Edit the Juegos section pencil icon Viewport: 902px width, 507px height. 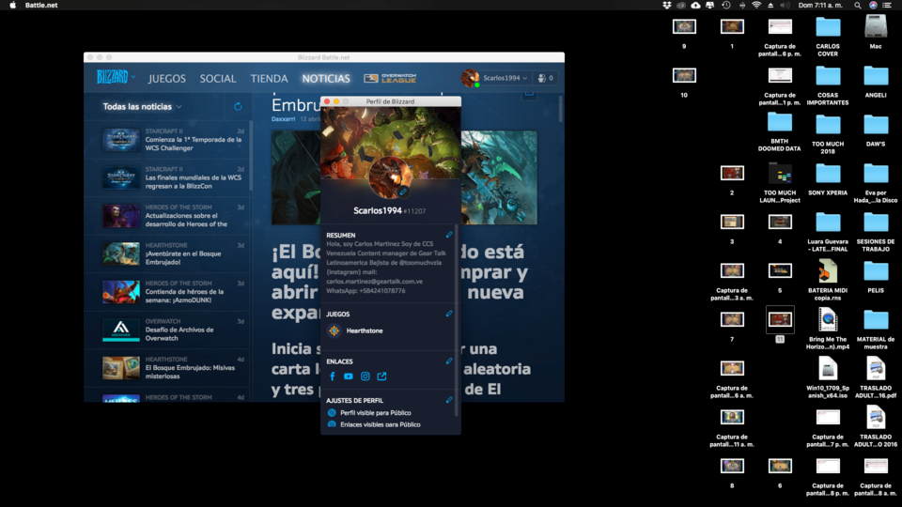tap(449, 314)
